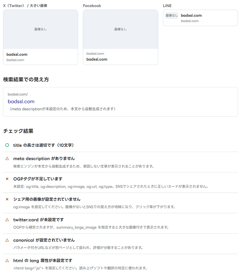Click the bold badssl.com title in LINE card
Image resolution: width=241 pixels, height=277 pixels.
pyautogui.click(x=191, y=15)
